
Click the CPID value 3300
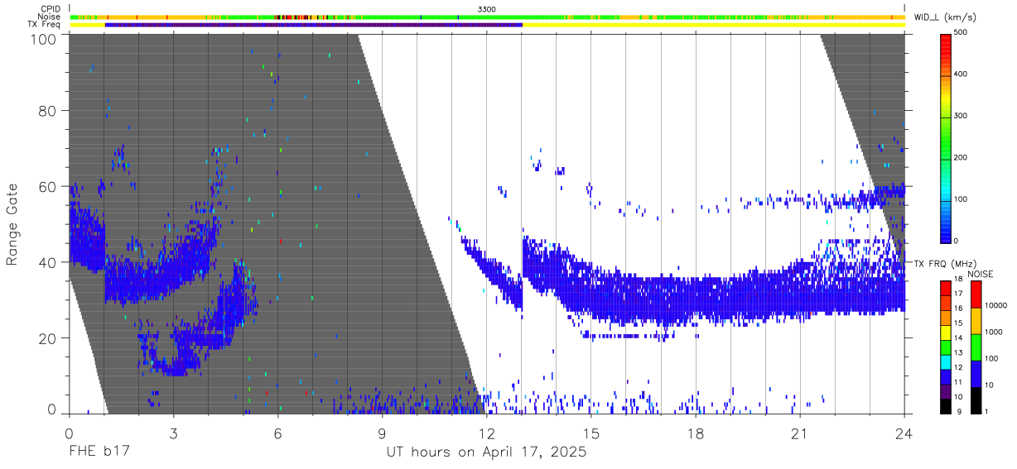coord(487,8)
